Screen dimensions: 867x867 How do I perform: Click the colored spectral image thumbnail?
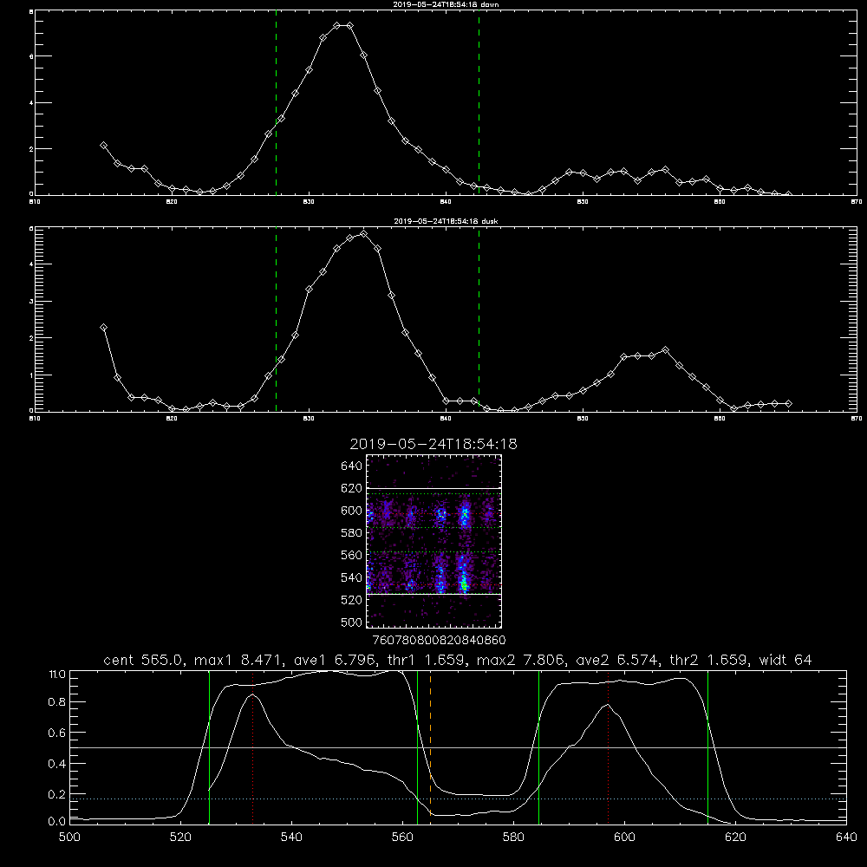pos(434,541)
